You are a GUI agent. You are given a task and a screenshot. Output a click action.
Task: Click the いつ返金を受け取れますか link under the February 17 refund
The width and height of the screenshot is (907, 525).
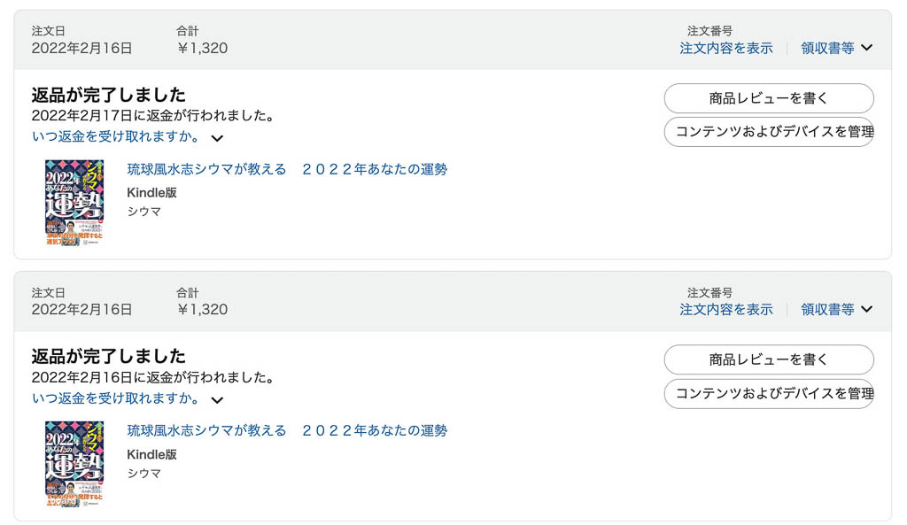(115, 136)
